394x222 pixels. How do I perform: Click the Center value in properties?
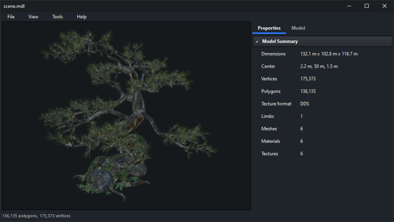319,66
